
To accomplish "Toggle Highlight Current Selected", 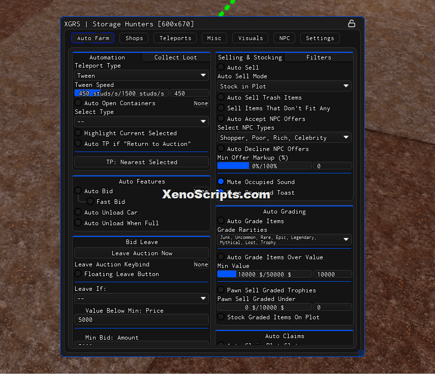I will pos(78,133).
